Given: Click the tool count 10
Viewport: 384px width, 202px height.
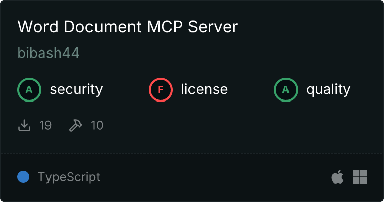Looking at the screenshot, I should point(97,125).
